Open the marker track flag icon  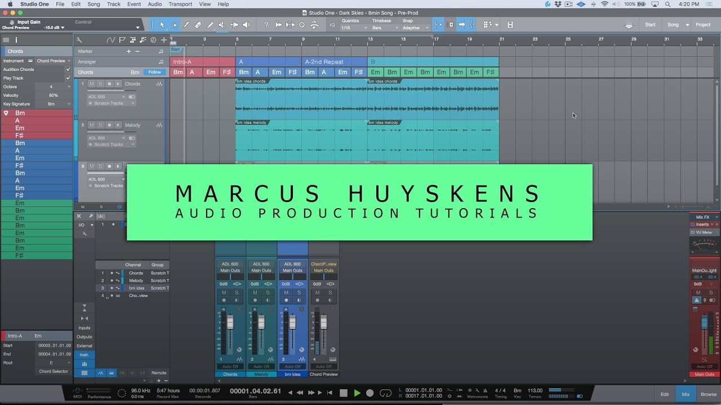pos(121,40)
